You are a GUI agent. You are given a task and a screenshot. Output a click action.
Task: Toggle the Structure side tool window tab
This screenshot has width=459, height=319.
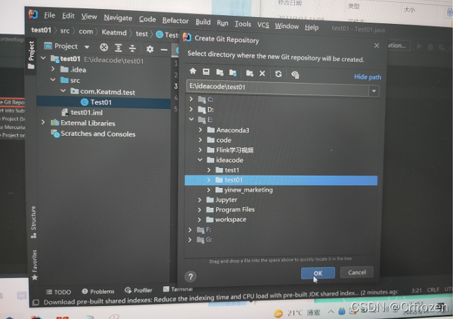tap(34, 222)
